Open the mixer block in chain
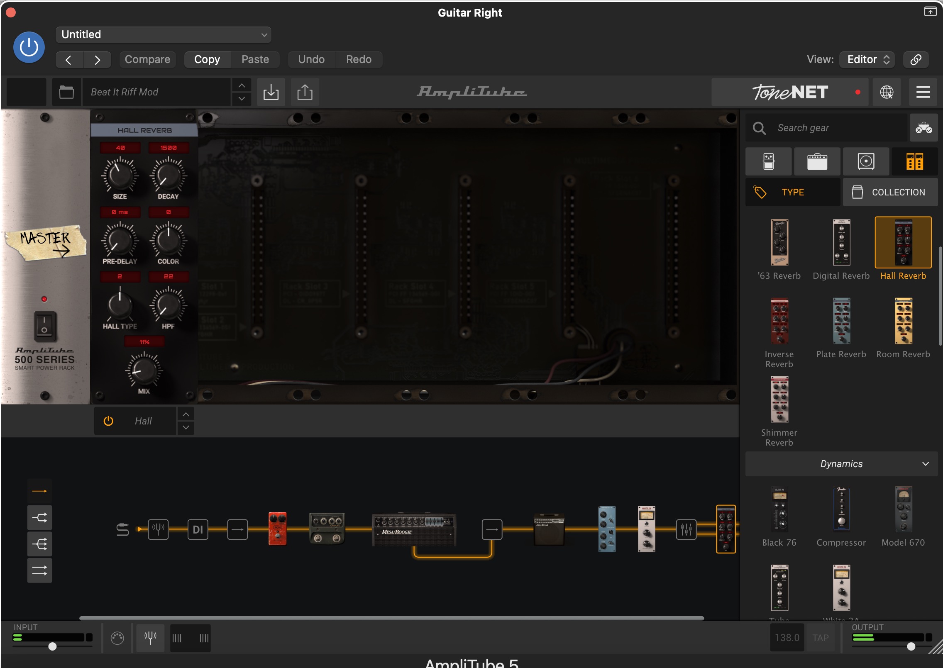Image resolution: width=943 pixels, height=668 pixels. click(x=686, y=529)
